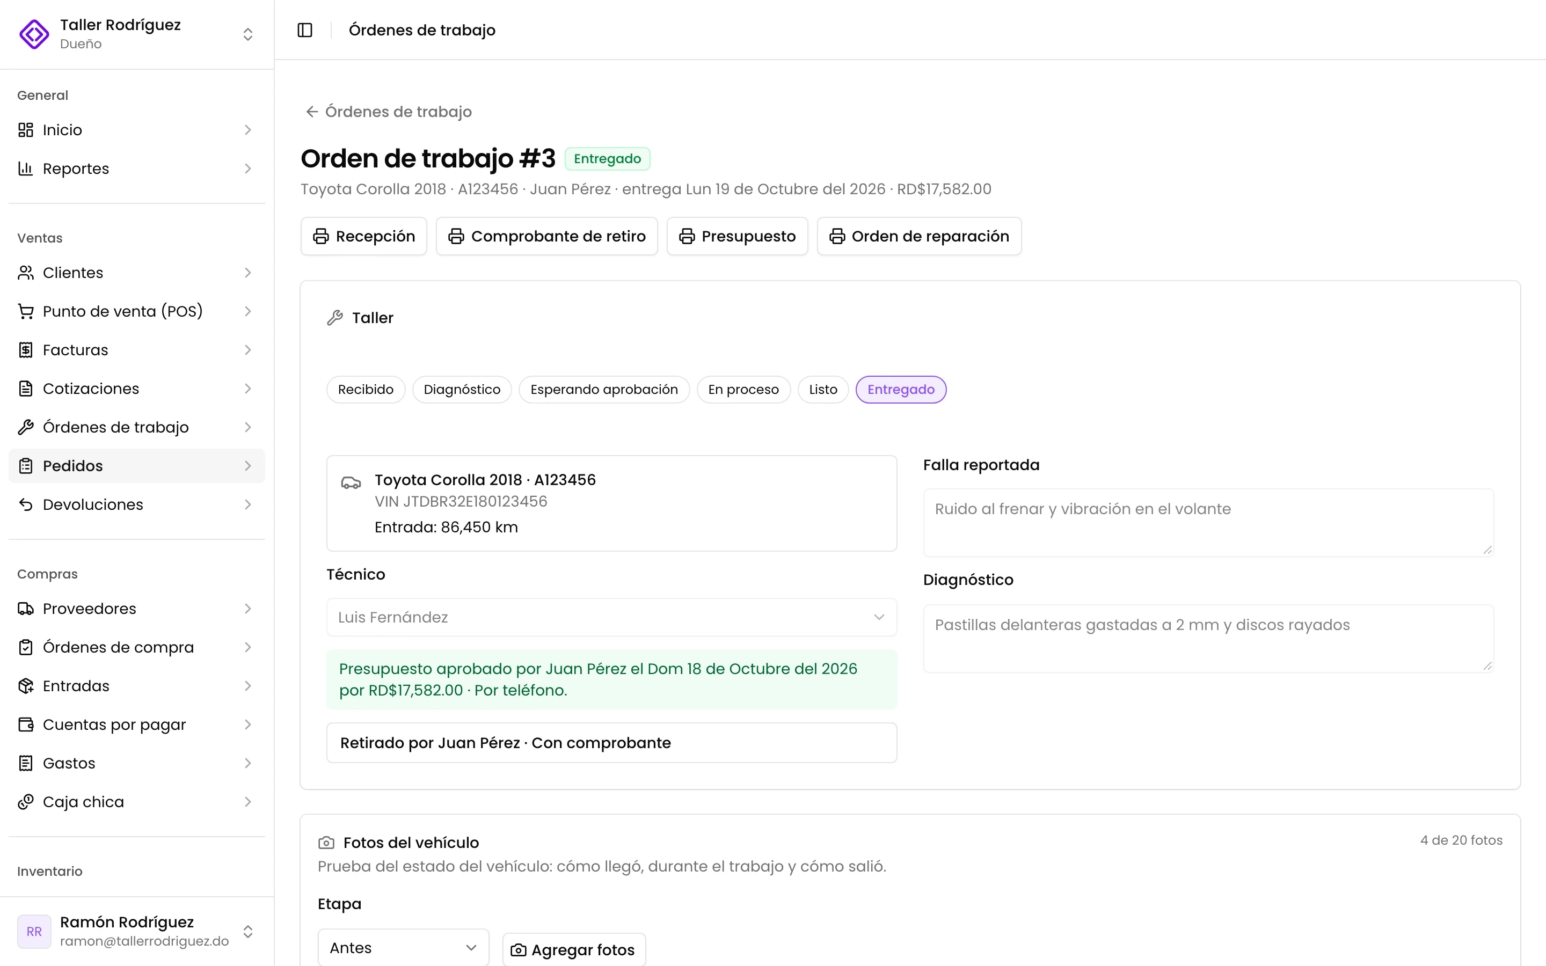The image size is (1546, 966).
Task: Select the Listo status pill
Action: [x=823, y=390]
